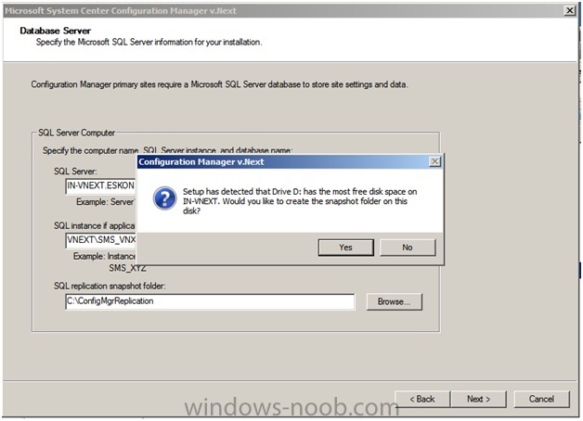Decline with the No button
Viewport: 583px width, 421px height.
(x=408, y=248)
